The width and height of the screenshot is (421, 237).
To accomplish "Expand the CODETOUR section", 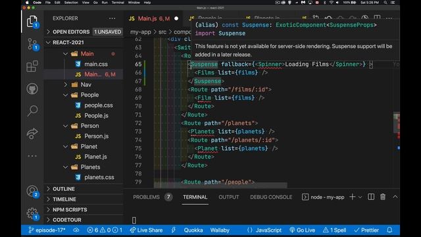I will coord(67,220).
